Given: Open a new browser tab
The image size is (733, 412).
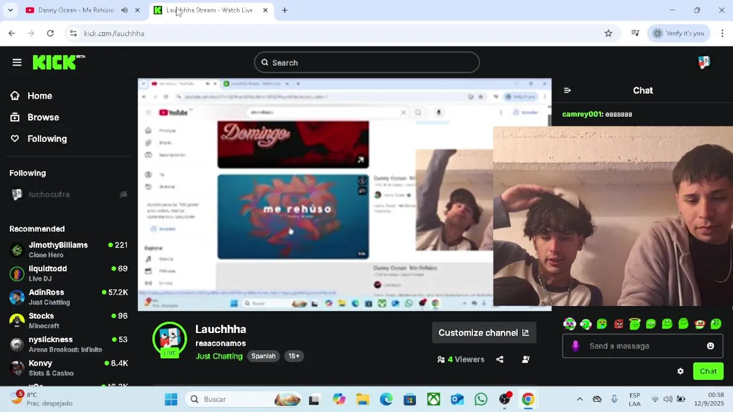Looking at the screenshot, I should pos(285,10).
